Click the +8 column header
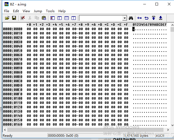The height and width of the screenshot is (140, 174). pos(81,25)
